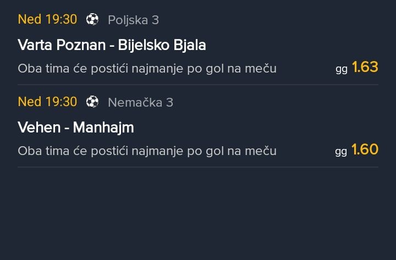Open the Poljska 3 league label
Viewport: 396px width, 260px height.
tap(133, 20)
